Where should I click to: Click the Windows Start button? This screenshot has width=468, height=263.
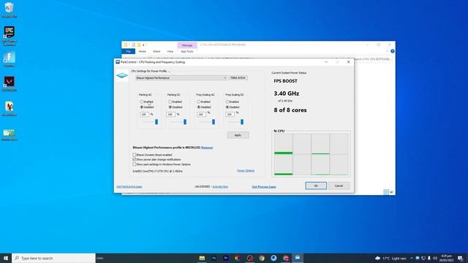(6, 258)
